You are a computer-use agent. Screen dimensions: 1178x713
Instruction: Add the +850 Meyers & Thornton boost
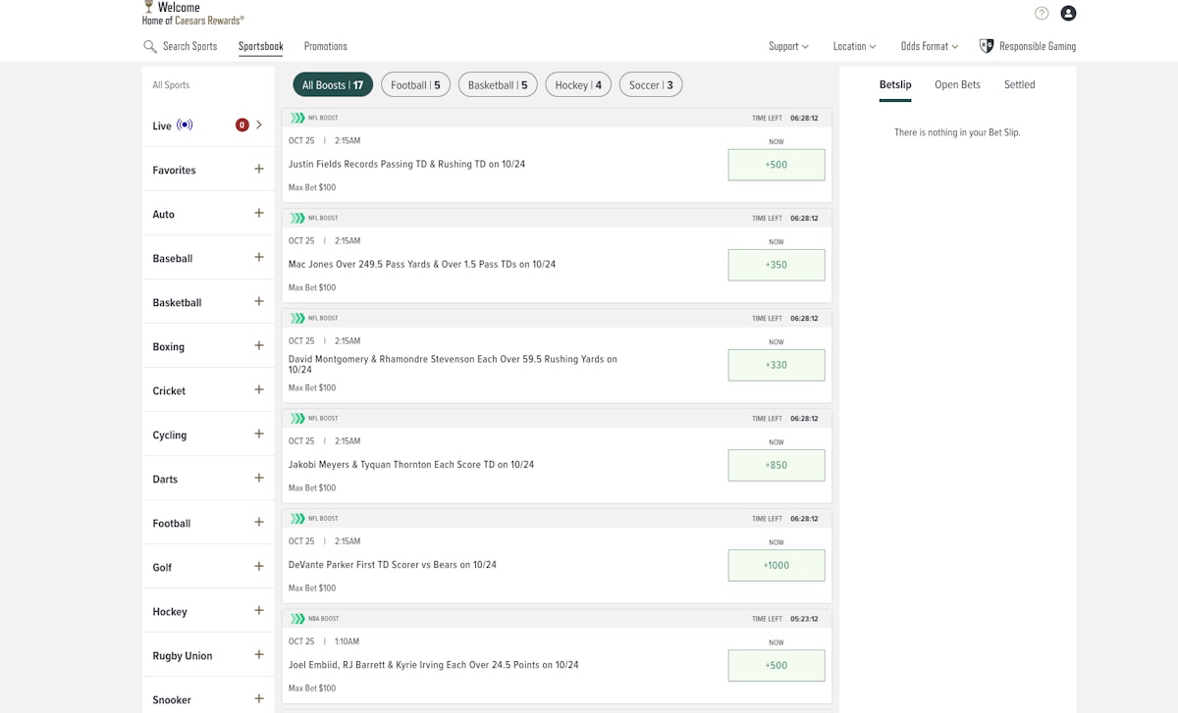(x=776, y=465)
